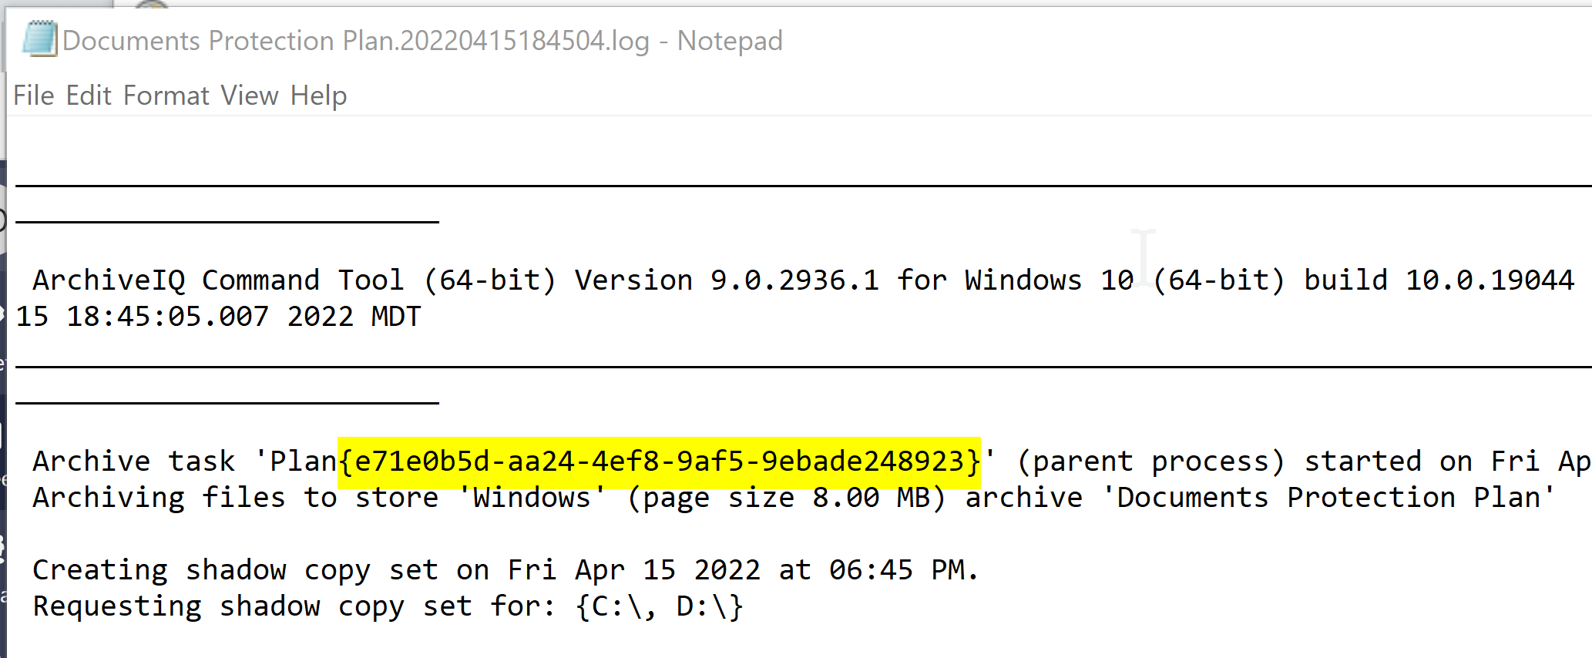Place cursor on '(parent process)' text
The image size is (1592, 658).
point(1151,462)
